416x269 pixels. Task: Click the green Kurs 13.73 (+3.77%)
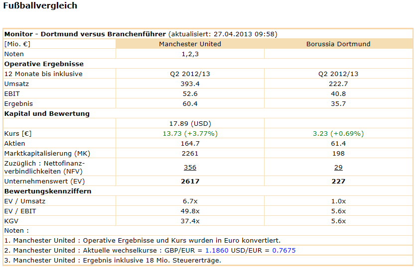pyautogui.click(x=190, y=134)
